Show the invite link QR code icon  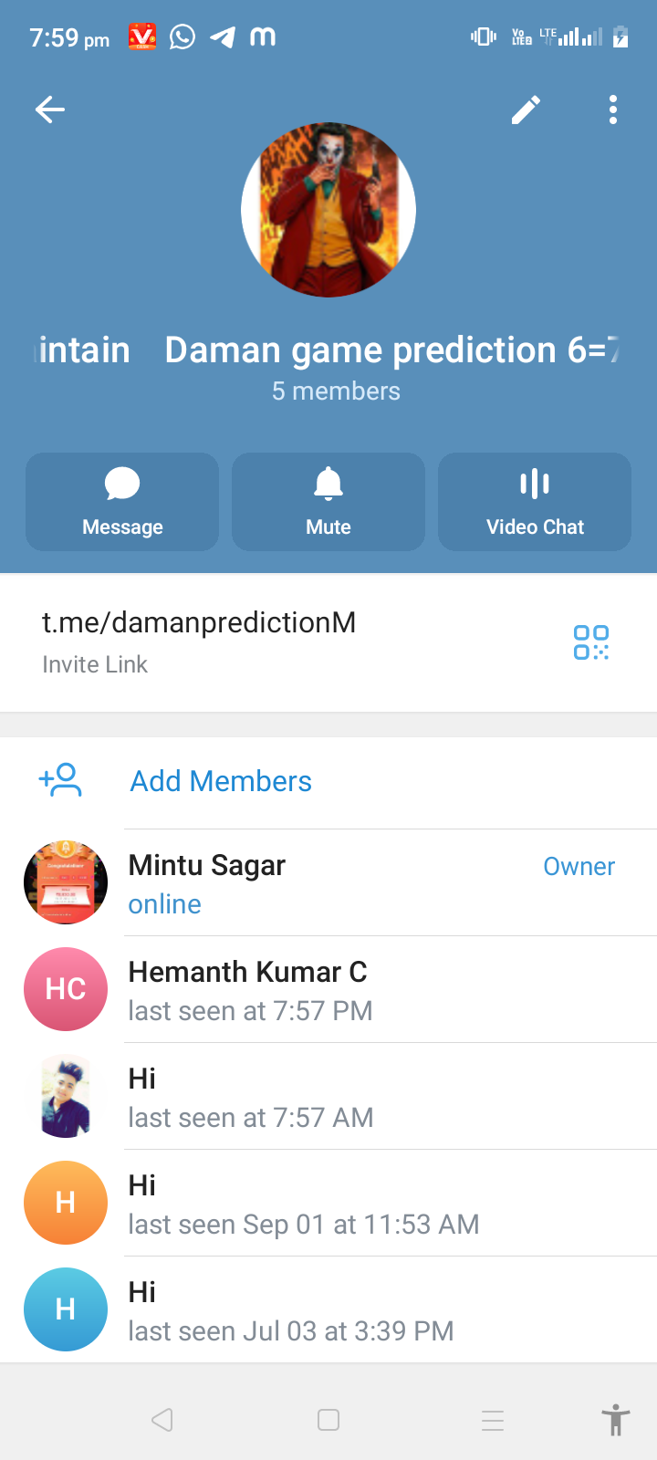click(x=591, y=642)
